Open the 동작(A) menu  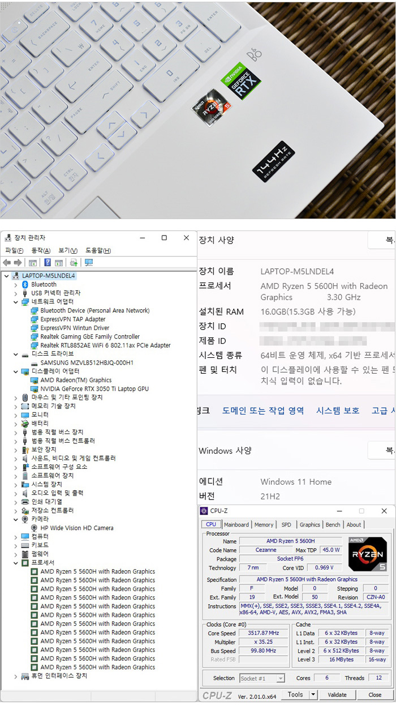click(41, 250)
